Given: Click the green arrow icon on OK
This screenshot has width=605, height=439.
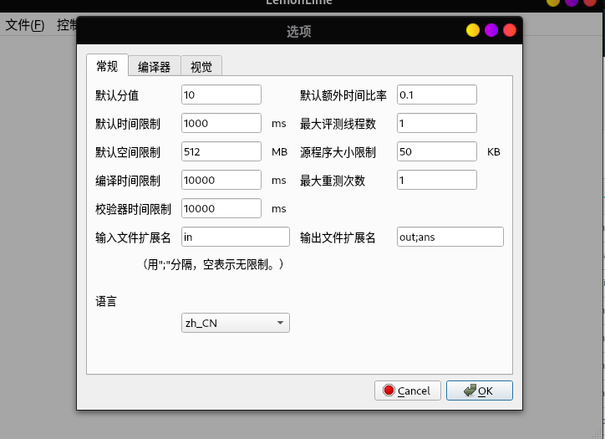Looking at the screenshot, I should (470, 391).
